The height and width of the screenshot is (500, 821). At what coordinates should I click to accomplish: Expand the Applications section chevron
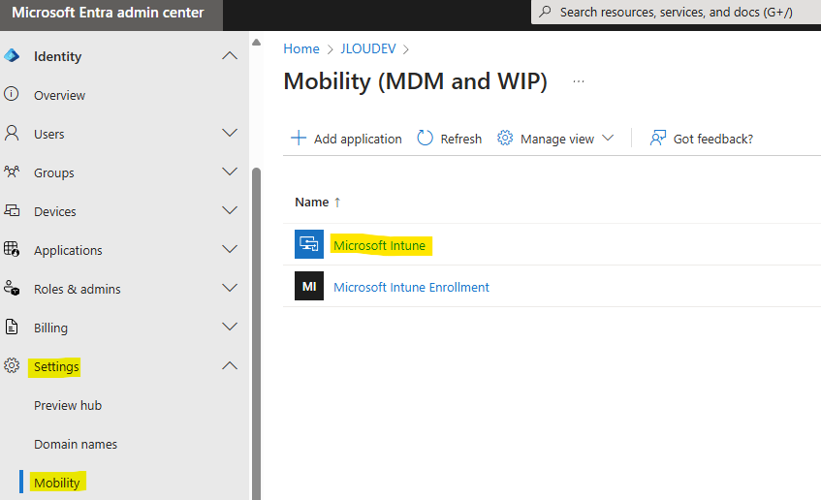click(230, 249)
